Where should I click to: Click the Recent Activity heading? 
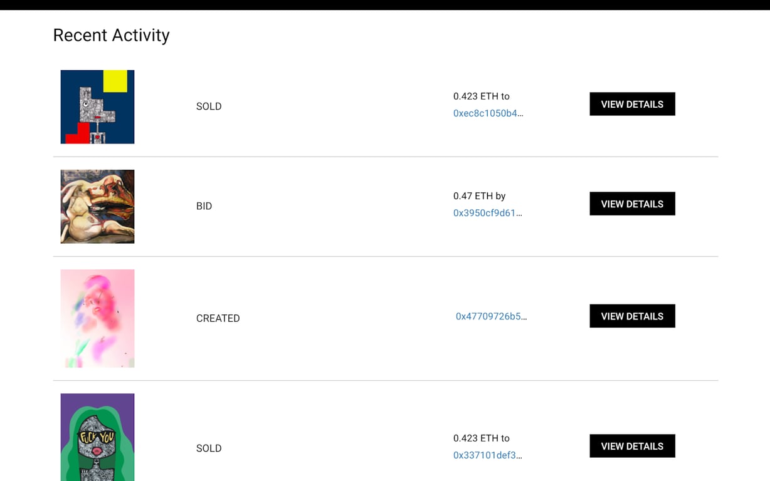[111, 35]
